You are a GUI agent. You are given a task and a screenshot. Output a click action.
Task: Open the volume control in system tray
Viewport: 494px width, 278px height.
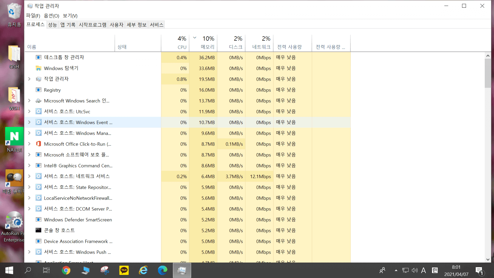coord(415,271)
